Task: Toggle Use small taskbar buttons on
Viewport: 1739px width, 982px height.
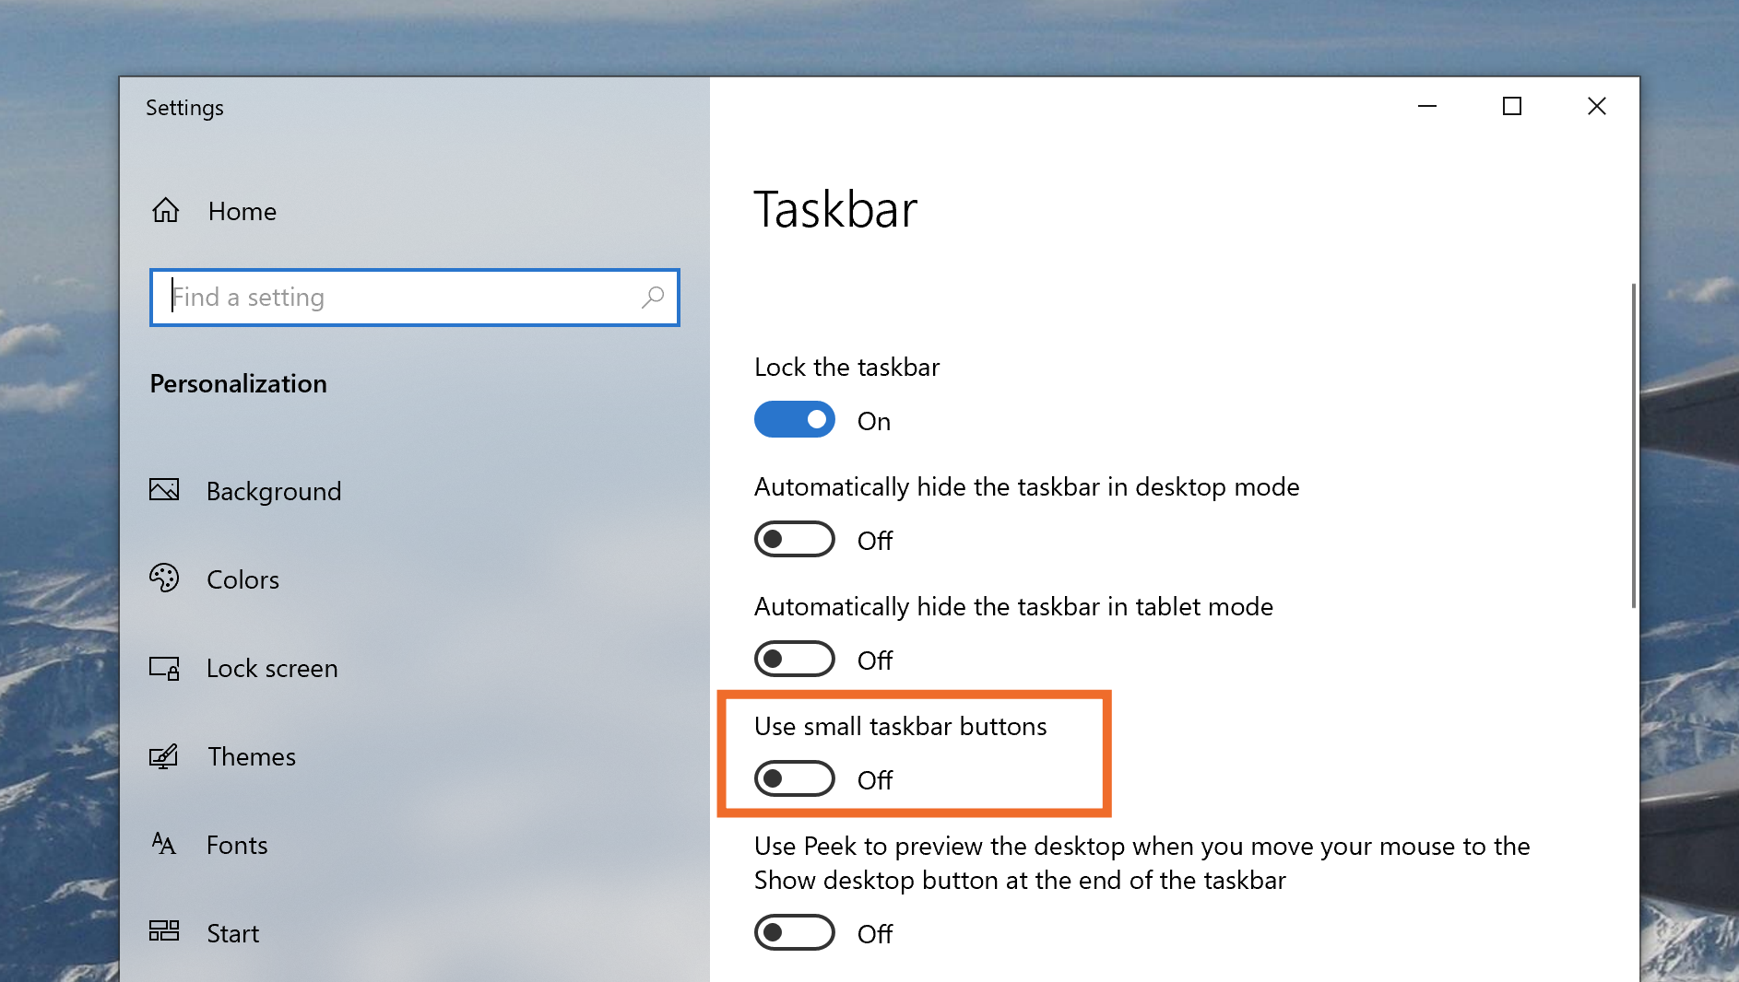Action: 794,778
